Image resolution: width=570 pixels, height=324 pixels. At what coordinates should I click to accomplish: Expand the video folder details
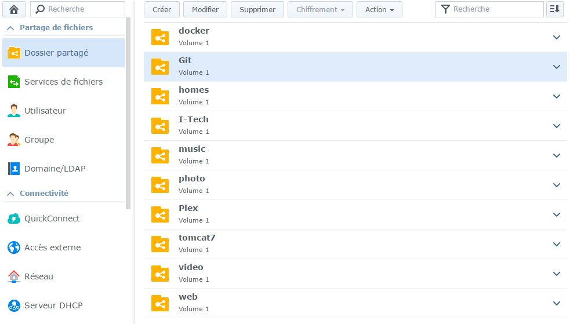pyautogui.click(x=557, y=274)
